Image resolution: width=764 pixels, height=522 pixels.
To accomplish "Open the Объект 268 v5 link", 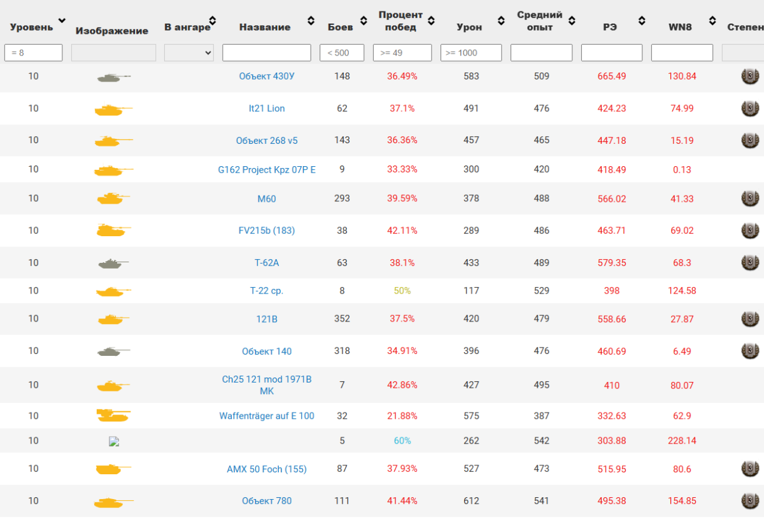I will [x=267, y=141].
